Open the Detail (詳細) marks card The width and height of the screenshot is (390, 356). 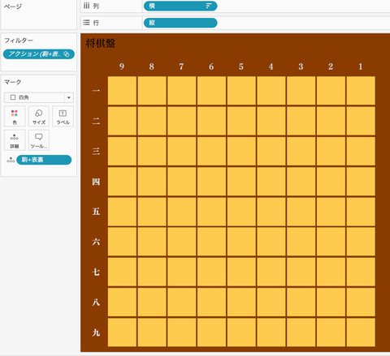15,140
